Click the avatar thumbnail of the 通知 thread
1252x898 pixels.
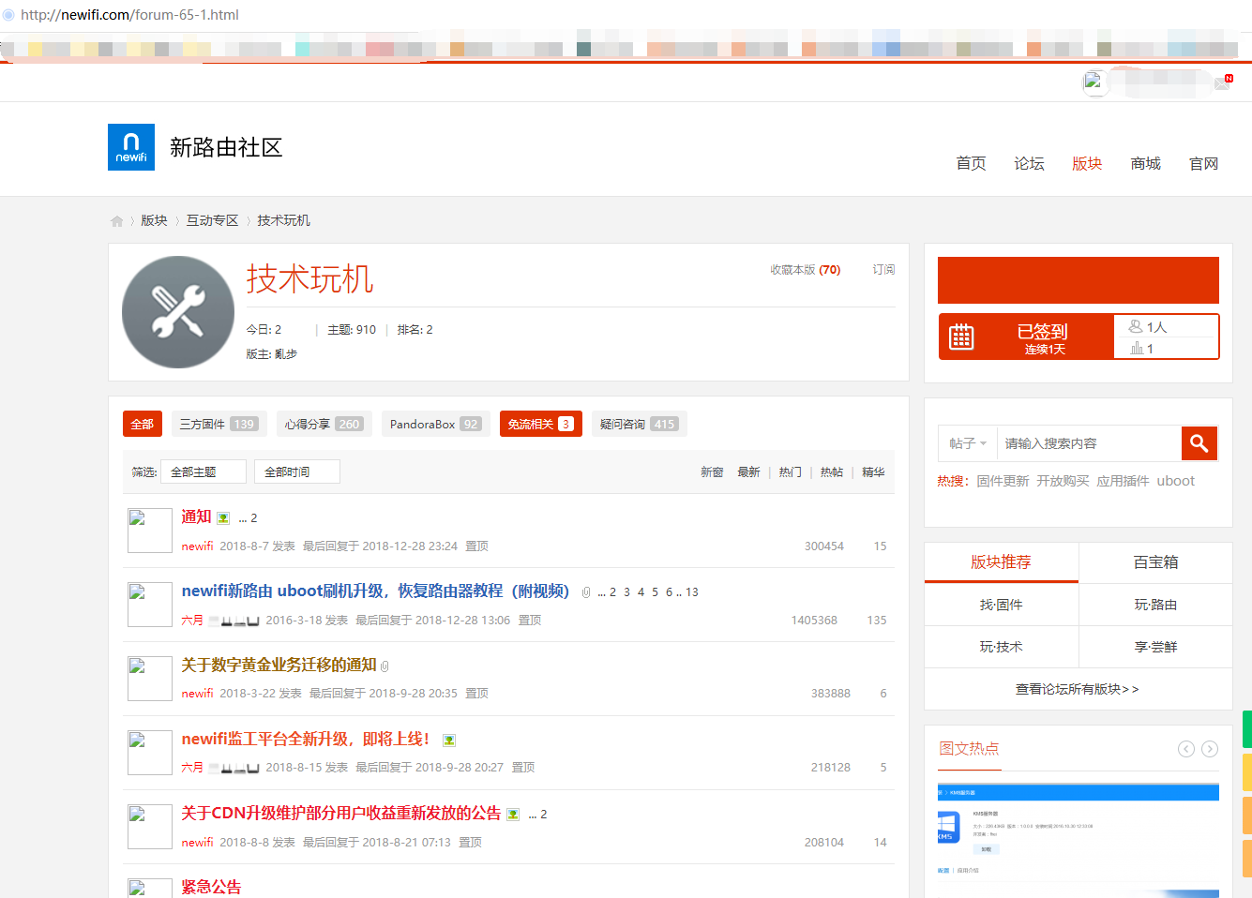150,531
